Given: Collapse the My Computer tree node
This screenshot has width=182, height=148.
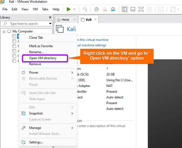Looking at the screenshot, I should click(x=4, y=32).
